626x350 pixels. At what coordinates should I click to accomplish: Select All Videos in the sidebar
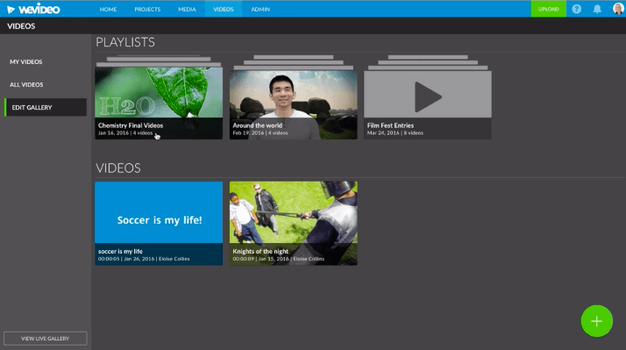(x=26, y=85)
